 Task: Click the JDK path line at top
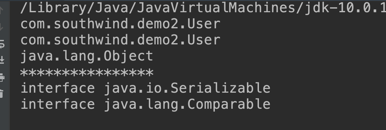pos(203,8)
